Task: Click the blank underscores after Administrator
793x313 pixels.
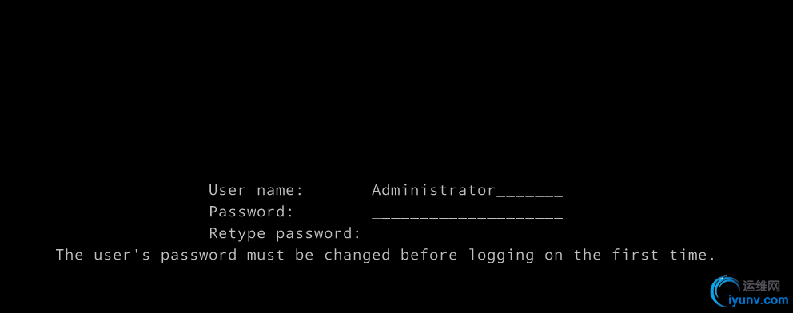Action: click(530, 196)
